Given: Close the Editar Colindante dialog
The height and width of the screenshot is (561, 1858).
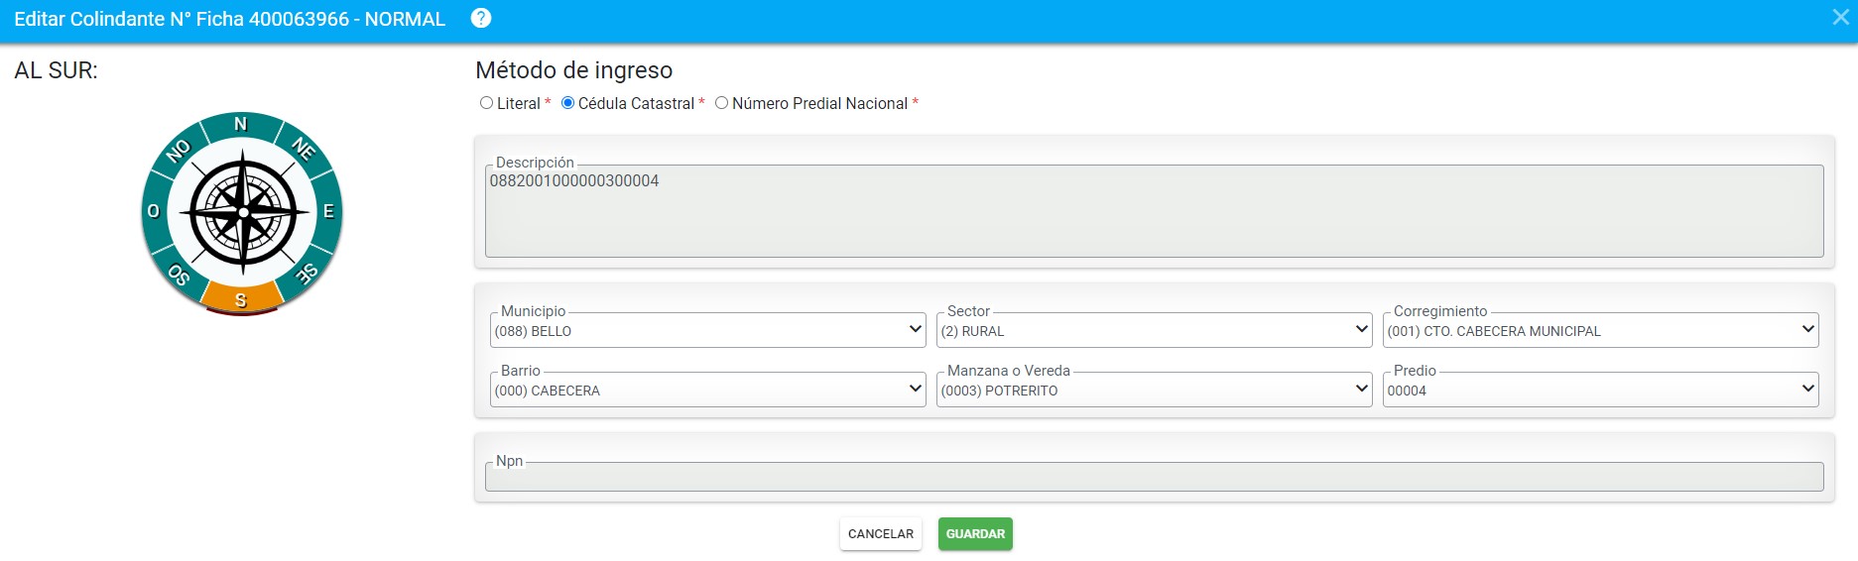Looking at the screenshot, I should [x=1841, y=18].
